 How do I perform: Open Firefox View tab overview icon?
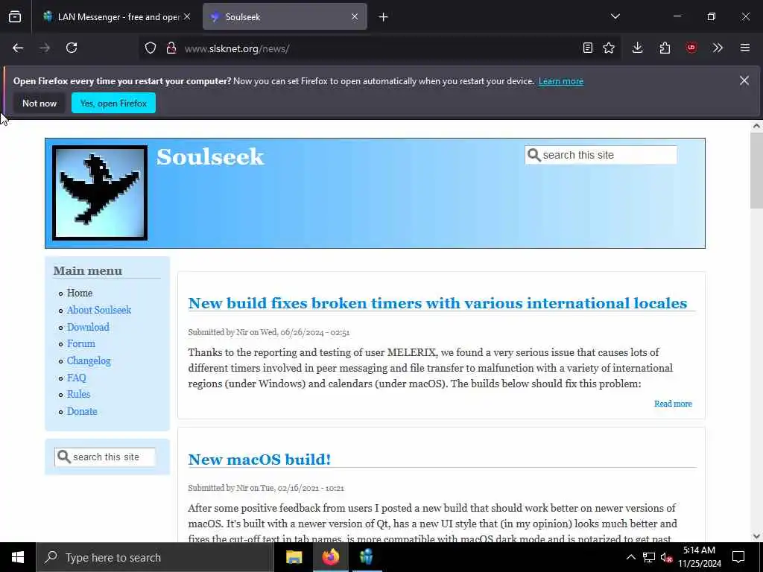(x=15, y=17)
